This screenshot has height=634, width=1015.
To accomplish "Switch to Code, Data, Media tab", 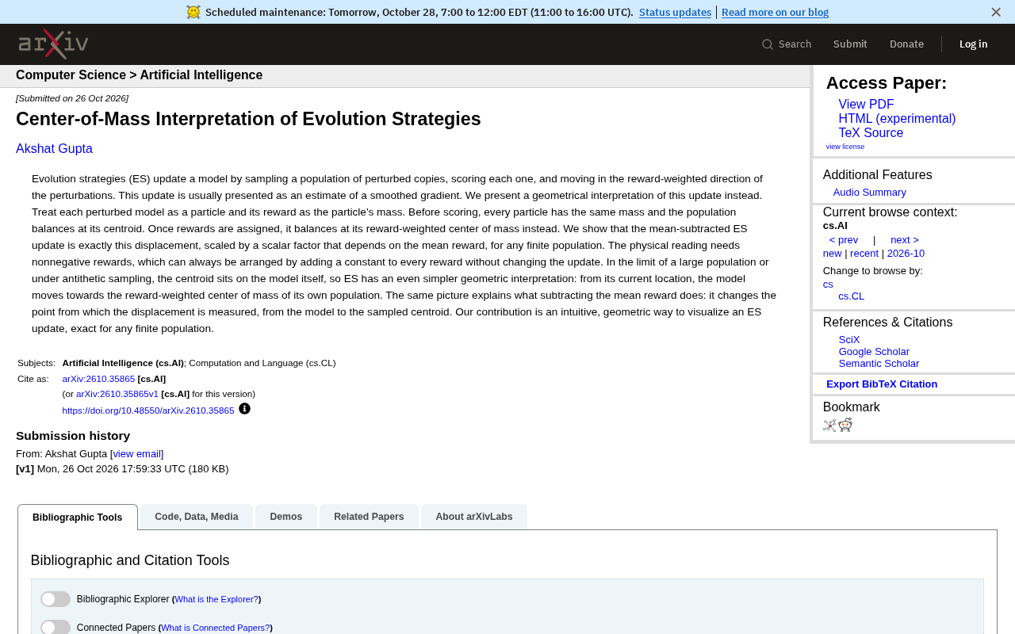I will click(196, 517).
